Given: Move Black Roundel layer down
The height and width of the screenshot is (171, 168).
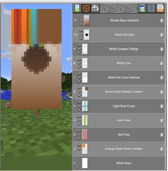Looking at the screenshot, I should [x=81, y=39].
